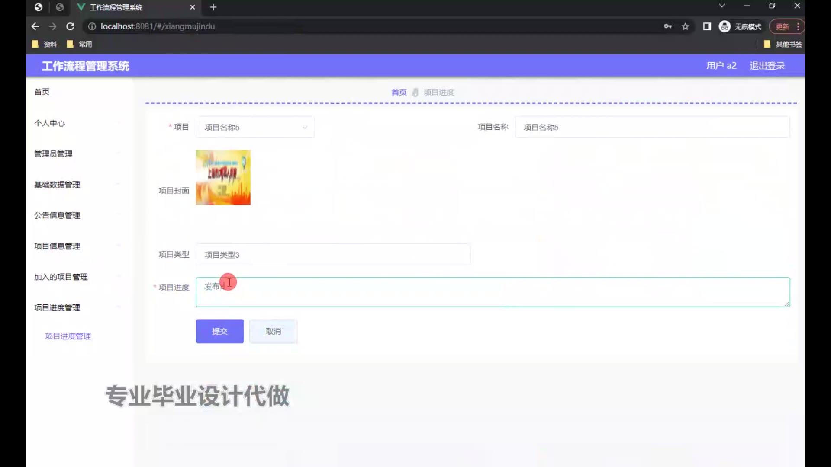Collapse the 项目进度管理 sidebar menu

point(57,307)
